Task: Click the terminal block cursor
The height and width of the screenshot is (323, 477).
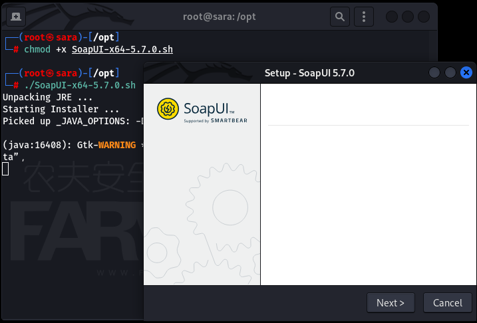Action: click(x=5, y=169)
